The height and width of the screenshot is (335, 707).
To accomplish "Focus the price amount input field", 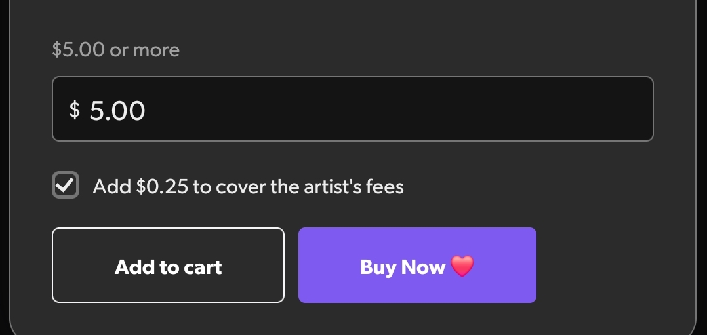I will coord(352,109).
